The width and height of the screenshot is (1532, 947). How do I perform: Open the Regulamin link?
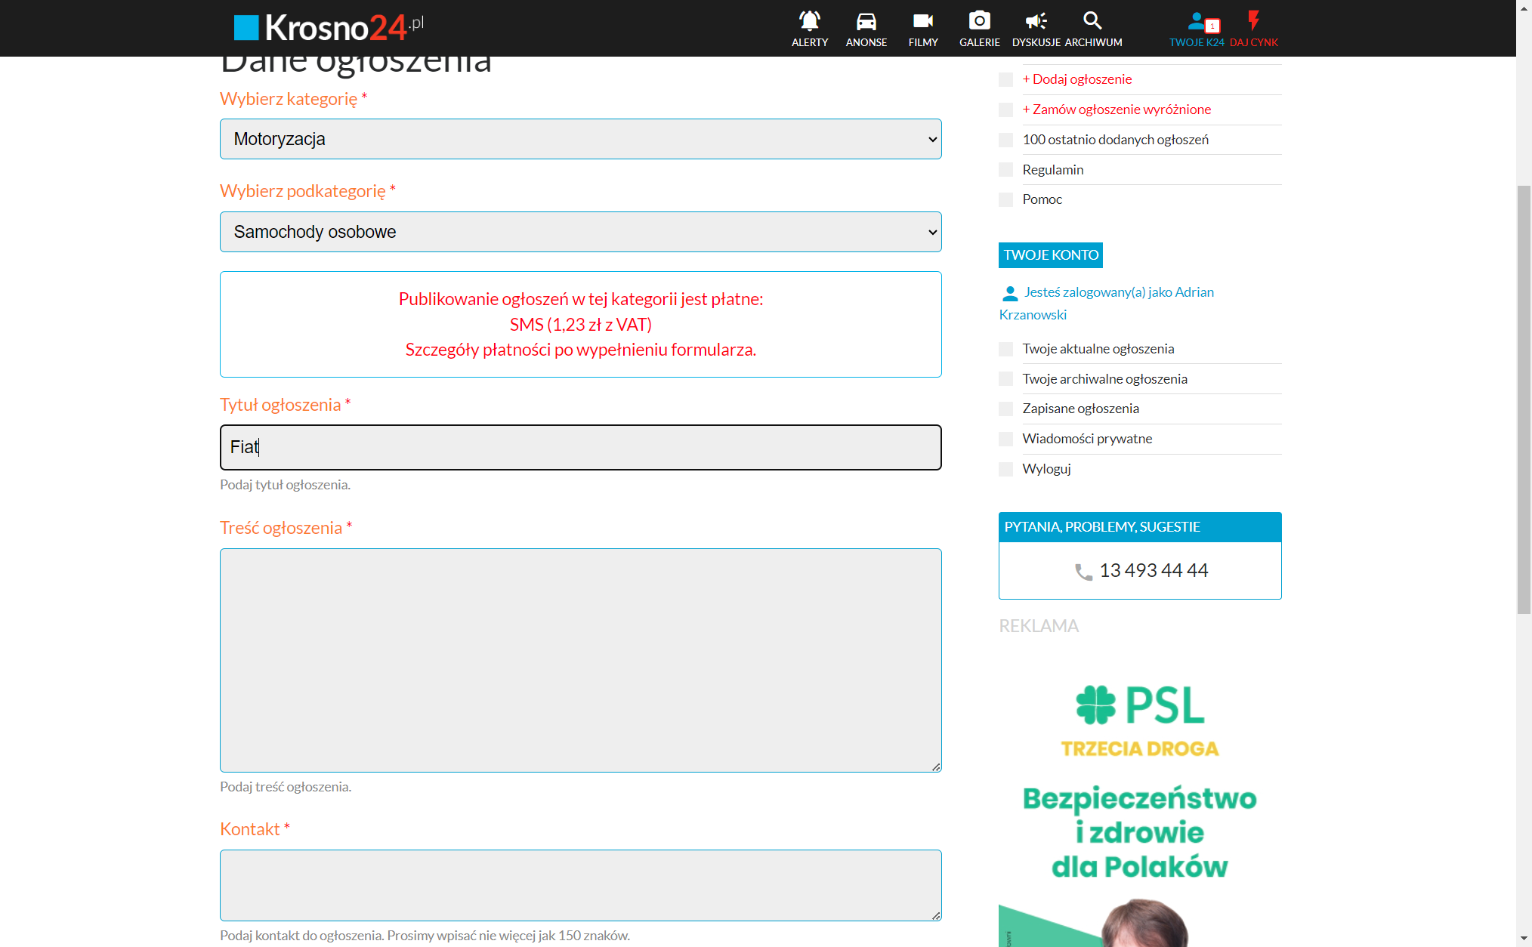pos(1052,170)
